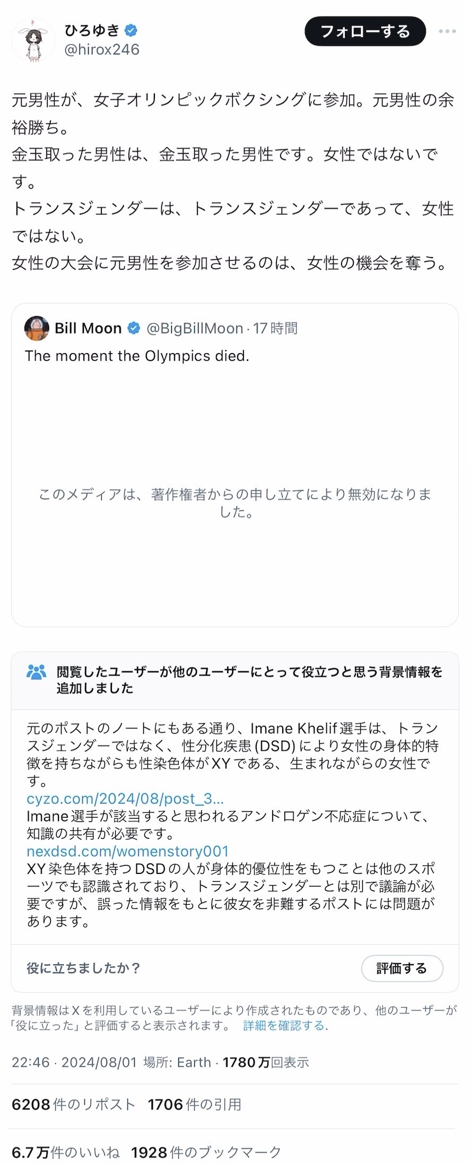Screen dimensions: 470x1164
Task: View the 6.7万 件のいいね likes list
Action: pyautogui.click(x=66, y=1152)
